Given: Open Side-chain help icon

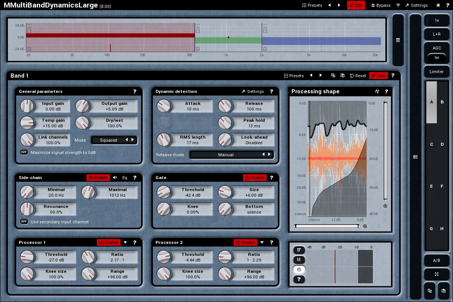Looking at the screenshot, I should (x=135, y=178).
